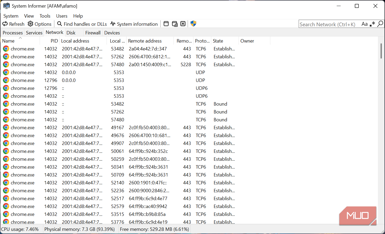This screenshot has height=234, width=385.
Task: Click remote address 64:ff9b::924b:352c
Action: (148, 151)
